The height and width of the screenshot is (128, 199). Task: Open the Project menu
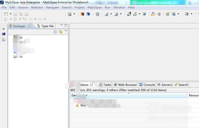pos(79,7)
